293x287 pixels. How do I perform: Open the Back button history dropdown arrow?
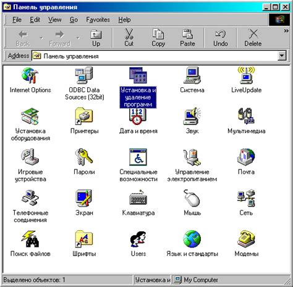click(x=41, y=38)
